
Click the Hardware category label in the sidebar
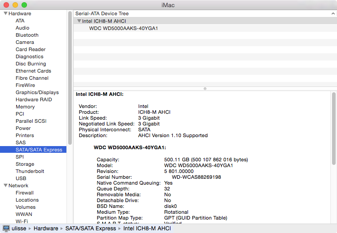[x=20, y=13]
